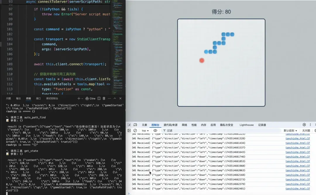
Task: Click terminal line 调用工具 get_state
Action: point(22,151)
